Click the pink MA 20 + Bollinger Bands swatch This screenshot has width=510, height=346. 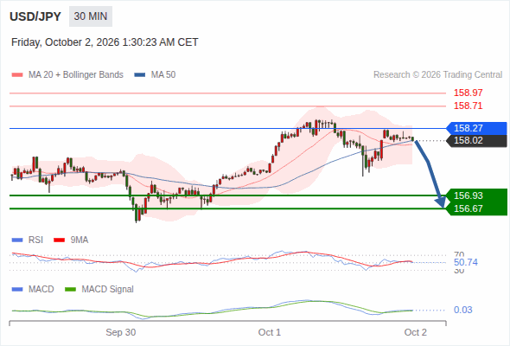click(17, 75)
